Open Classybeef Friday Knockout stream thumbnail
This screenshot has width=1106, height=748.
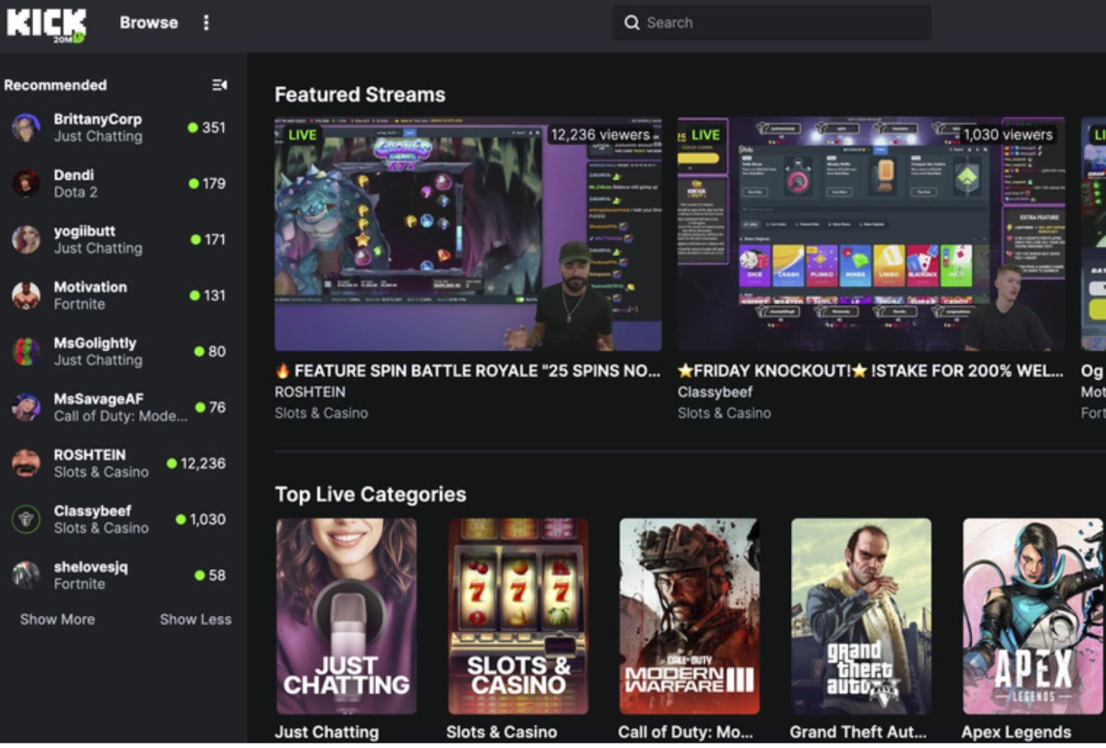(870, 234)
